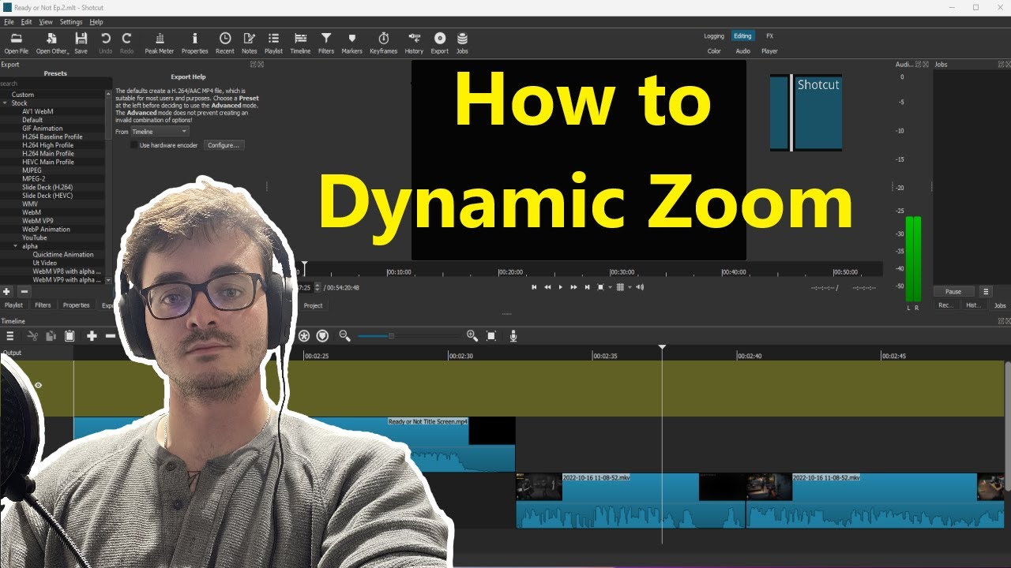Viewport: 1011px width, 568px height.
Task: Click the Pause button in Jobs
Action: (x=953, y=291)
